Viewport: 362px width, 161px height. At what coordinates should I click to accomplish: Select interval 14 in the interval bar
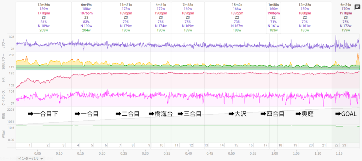(x=222, y=145)
